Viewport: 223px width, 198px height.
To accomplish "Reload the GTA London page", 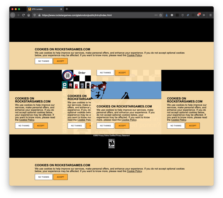I will click(x=23, y=15).
